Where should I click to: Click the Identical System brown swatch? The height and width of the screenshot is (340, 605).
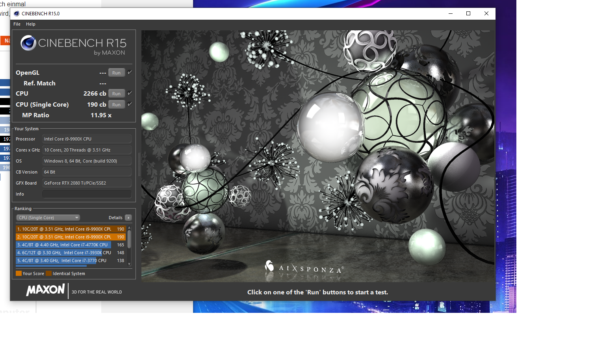[x=48, y=273]
